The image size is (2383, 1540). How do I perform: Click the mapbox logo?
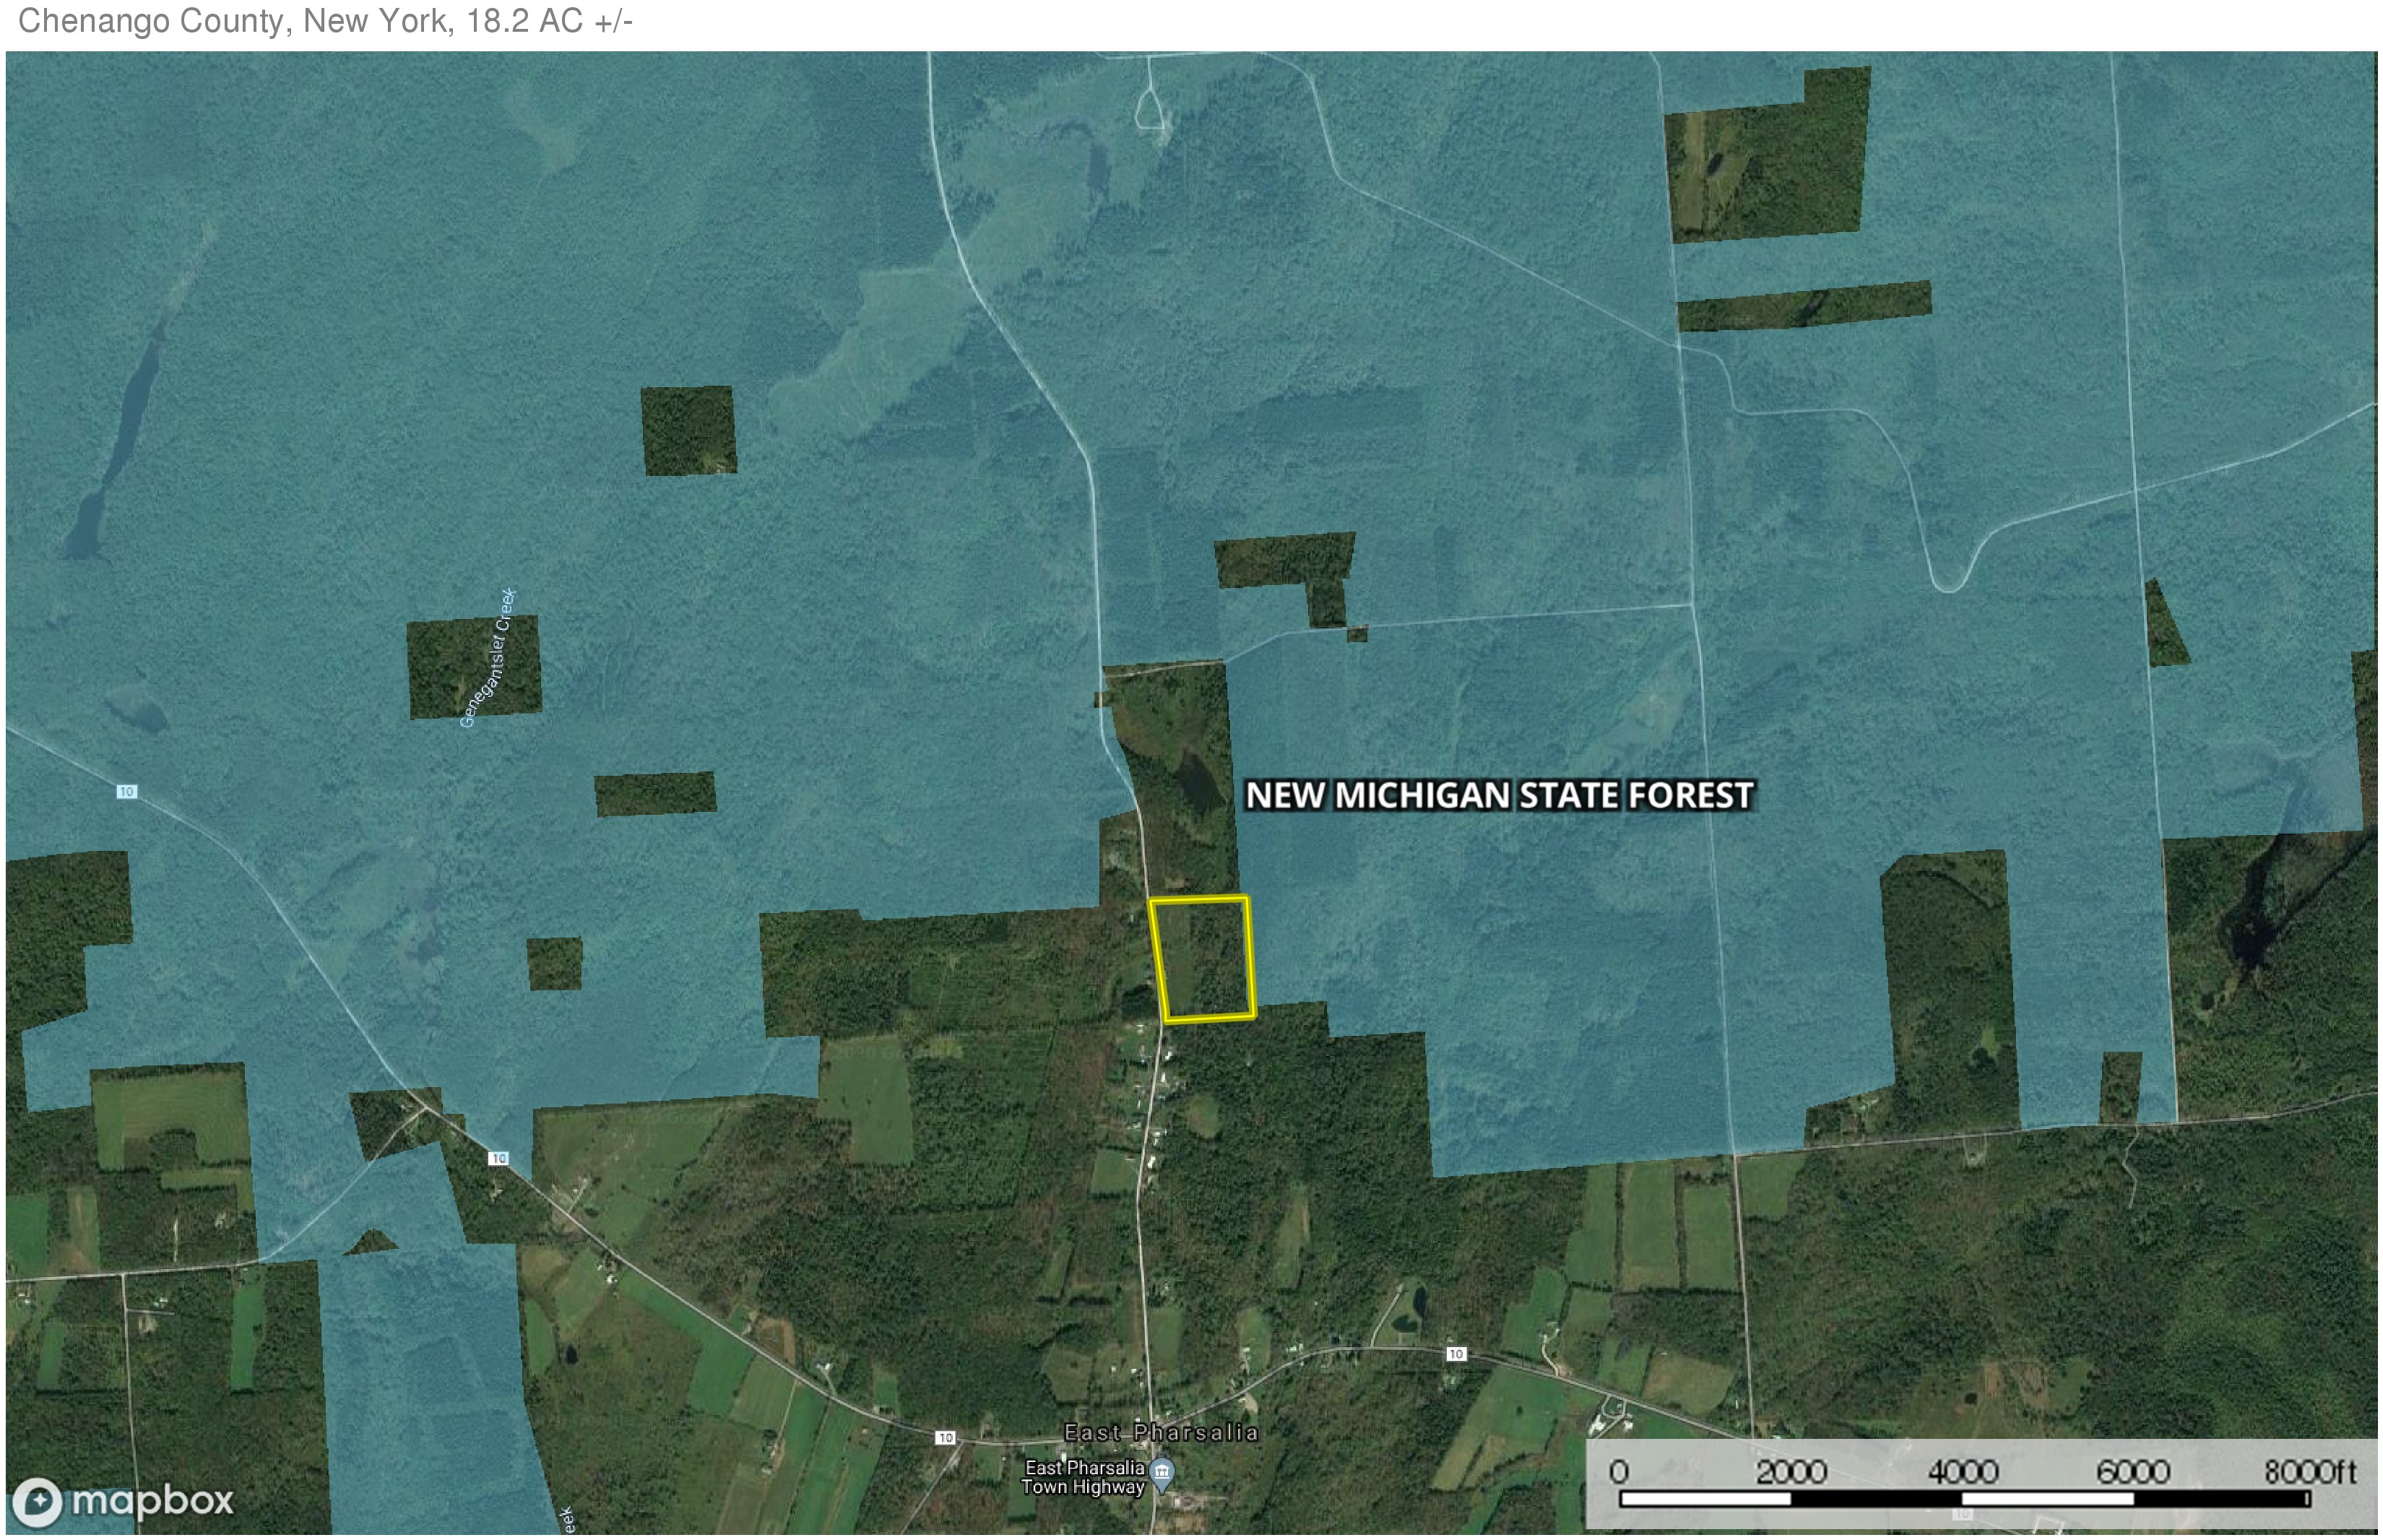122,1501
